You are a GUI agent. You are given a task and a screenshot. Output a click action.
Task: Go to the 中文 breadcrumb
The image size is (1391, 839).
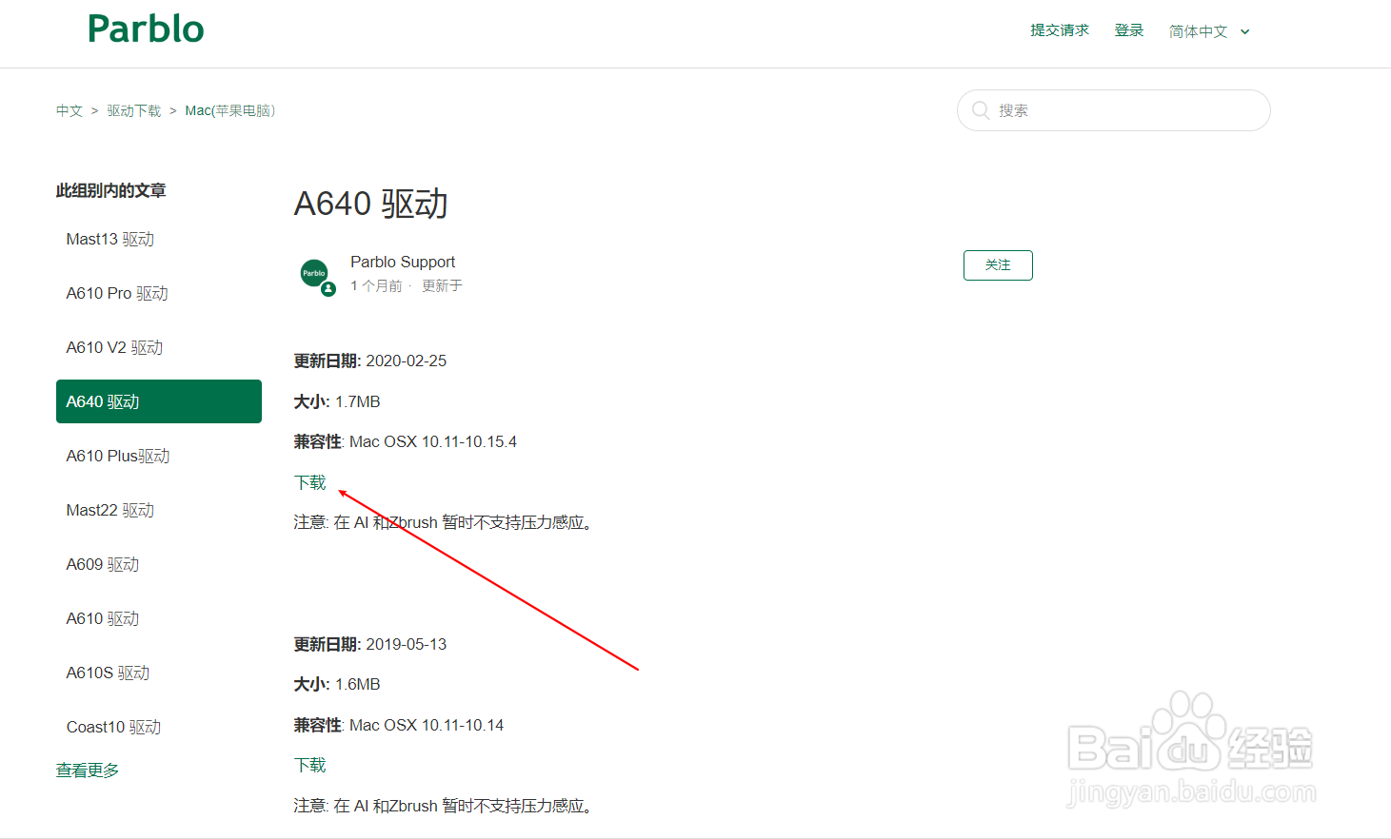point(70,110)
